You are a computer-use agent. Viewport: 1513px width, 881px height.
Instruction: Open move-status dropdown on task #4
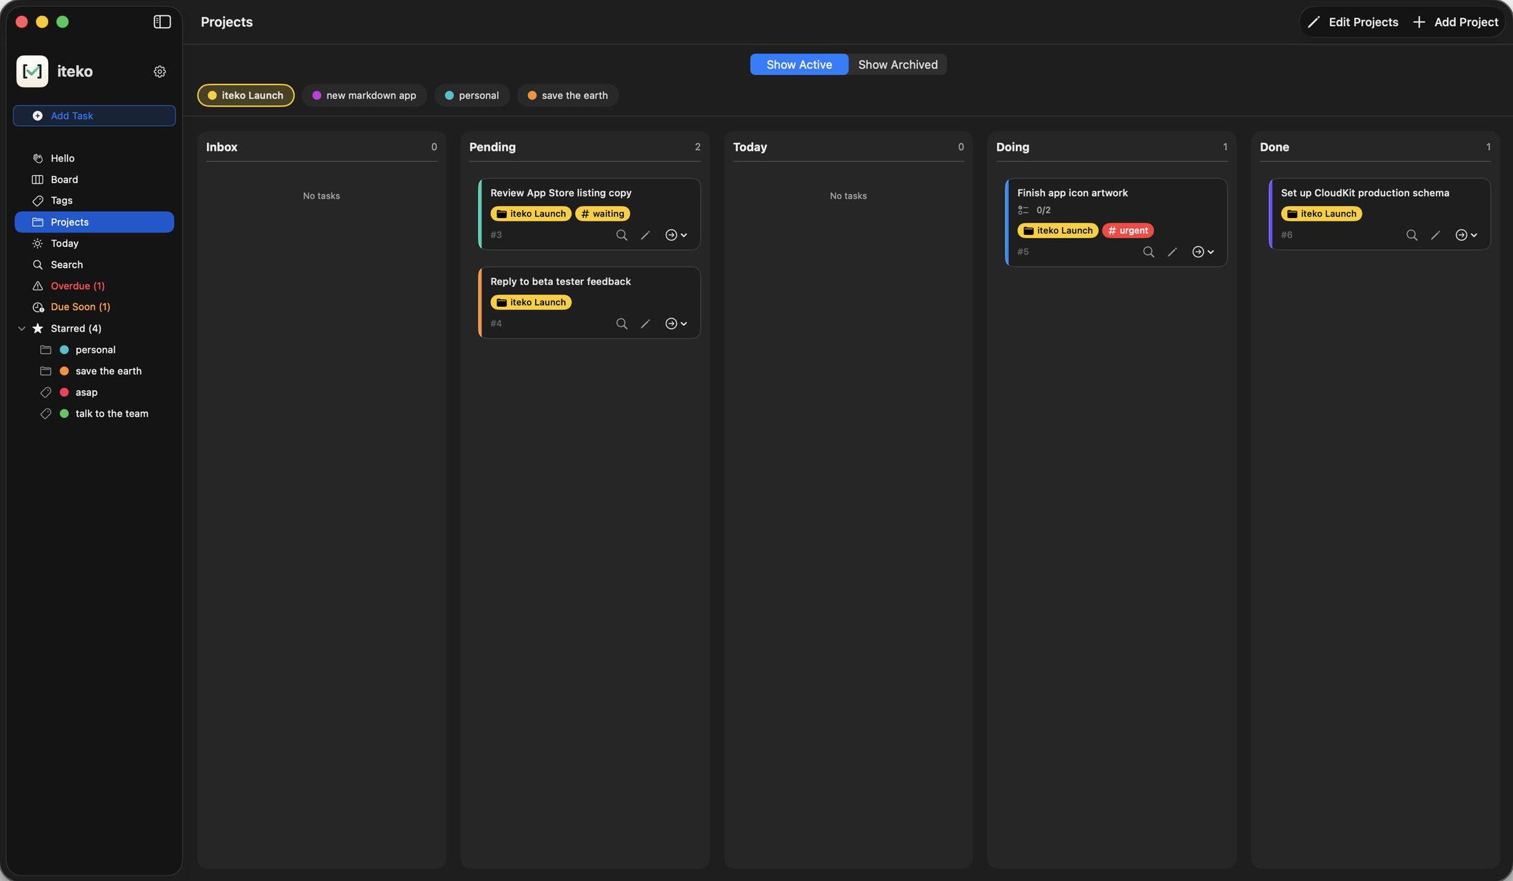[x=676, y=324]
